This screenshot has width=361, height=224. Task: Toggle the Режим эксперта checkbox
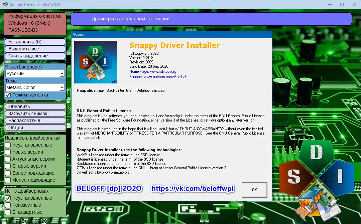(x=8, y=95)
